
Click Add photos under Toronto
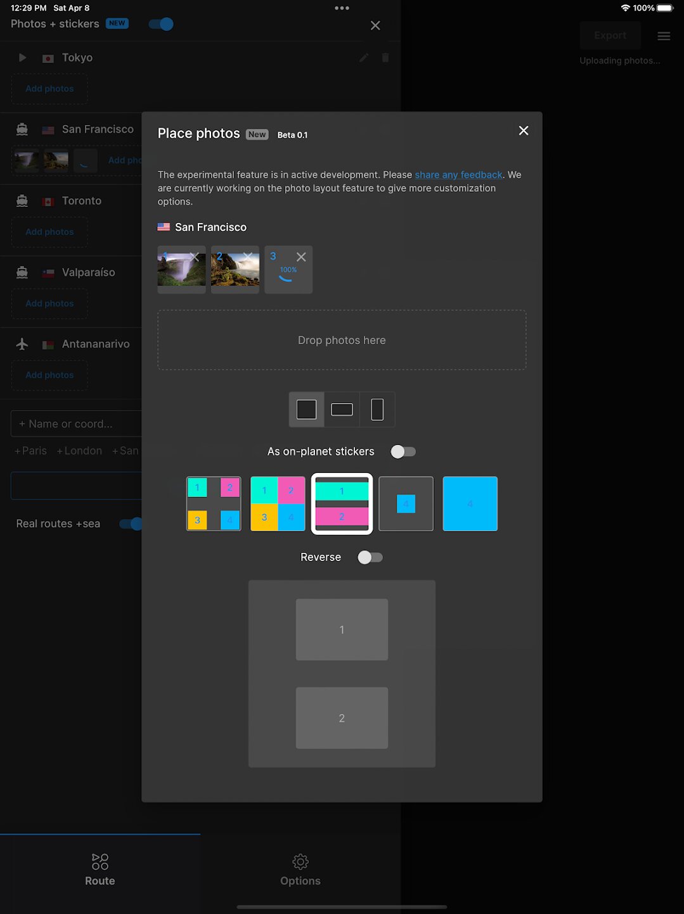(x=49, y=232)
